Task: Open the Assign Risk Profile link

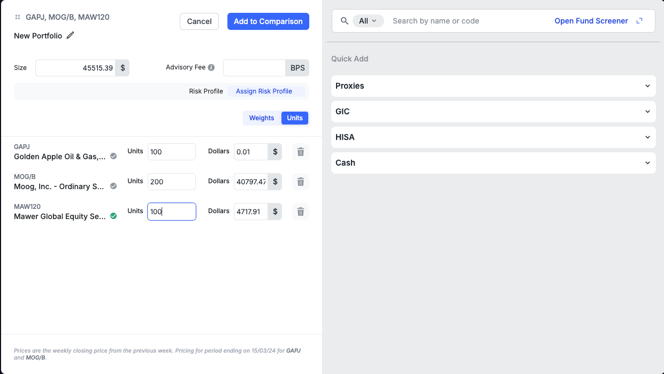Action: click(264, 91)
